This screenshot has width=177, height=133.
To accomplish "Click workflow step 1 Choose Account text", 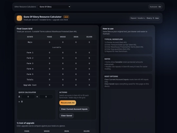I will (116, 42).
